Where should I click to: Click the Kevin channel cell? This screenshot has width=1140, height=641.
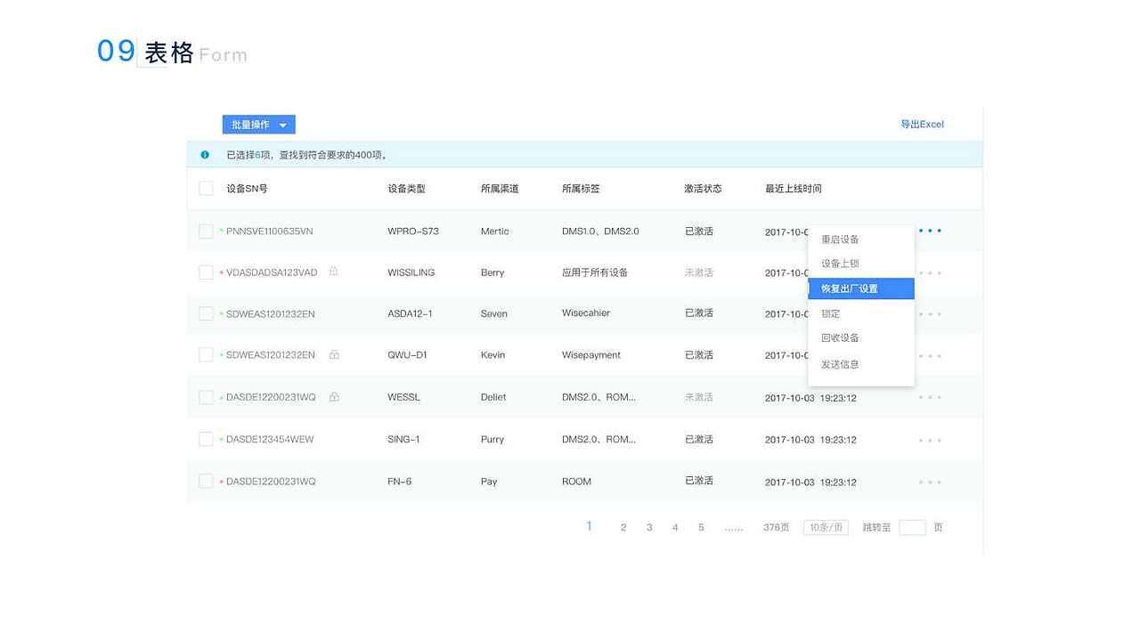click(x=493, y=355)
